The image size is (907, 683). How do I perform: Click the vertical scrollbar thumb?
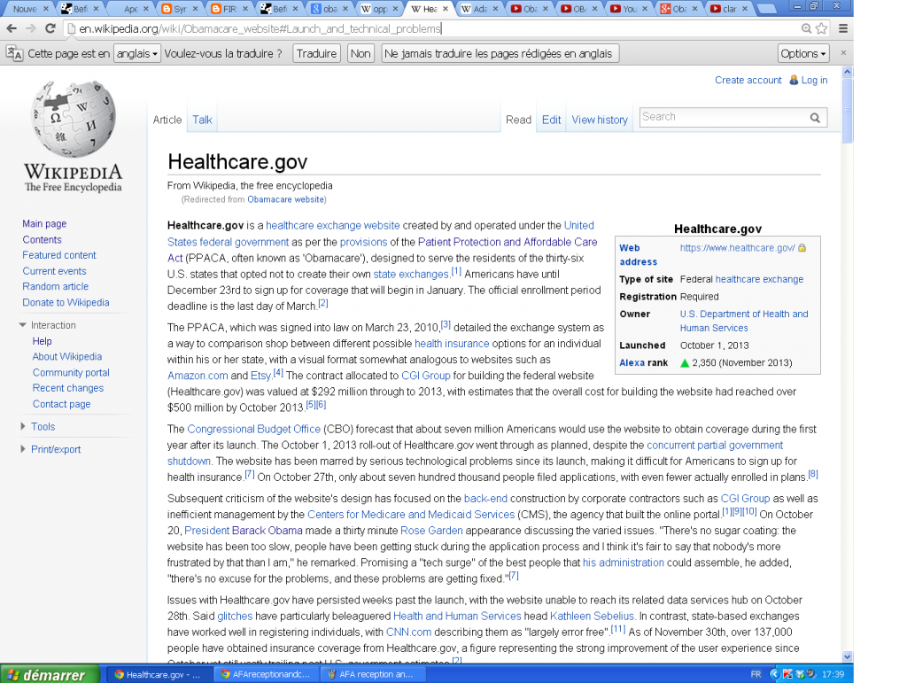(x=848, y=110)
